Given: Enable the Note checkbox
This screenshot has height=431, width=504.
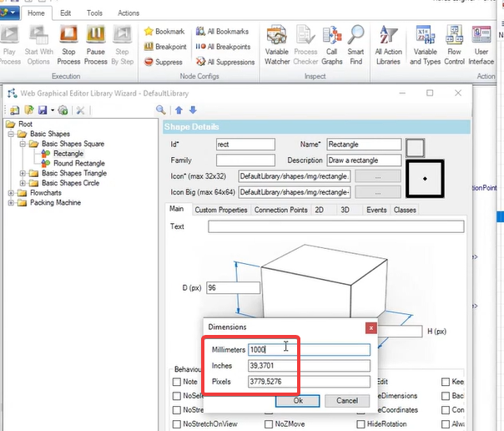Looking at the screenshot, I should pos(177,382).
